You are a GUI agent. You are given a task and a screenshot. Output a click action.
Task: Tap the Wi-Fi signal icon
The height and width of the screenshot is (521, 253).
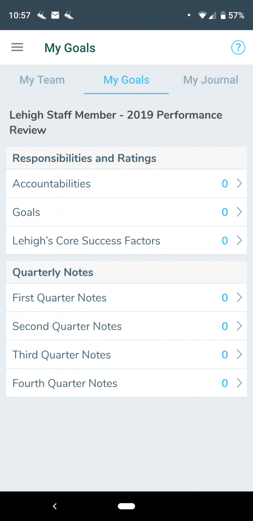coord(202,15)
